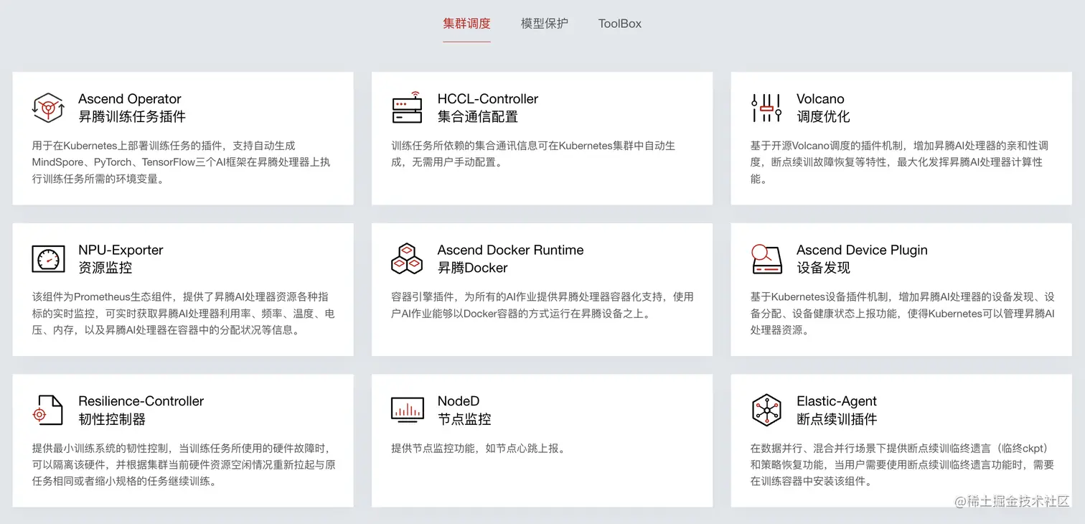Open the Ascend Docker Runtime title
Image resolution: width=1085 pixels, height=524 pixels.
(510, 250)
